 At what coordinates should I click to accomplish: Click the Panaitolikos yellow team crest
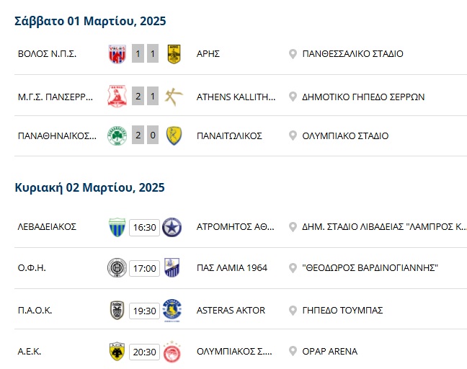(173, 136)
